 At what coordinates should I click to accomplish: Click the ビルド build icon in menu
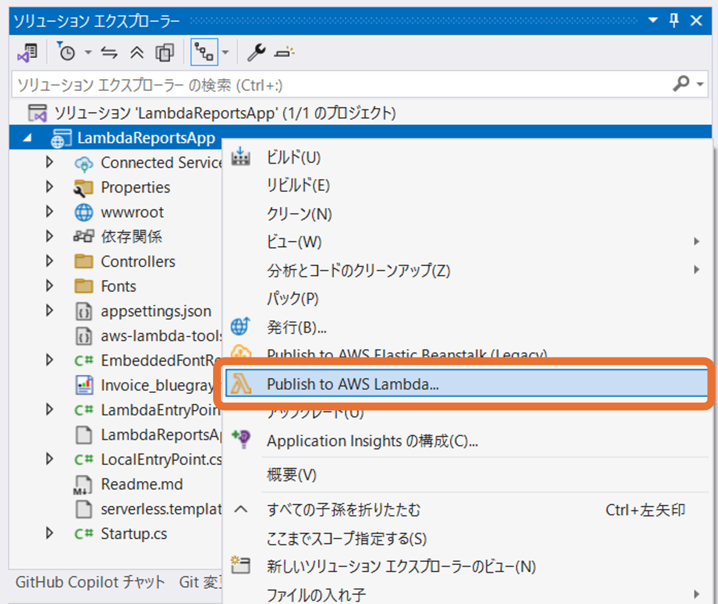tap(241, 156)
